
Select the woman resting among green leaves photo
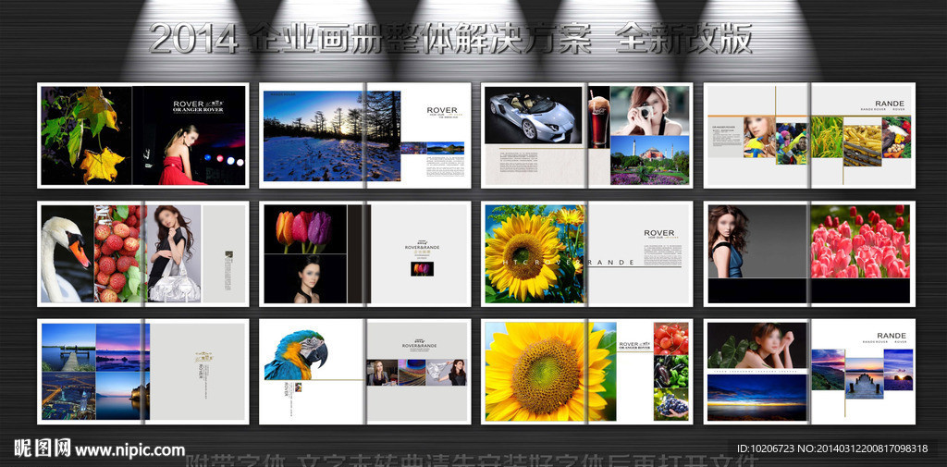(x=756, y=346)
